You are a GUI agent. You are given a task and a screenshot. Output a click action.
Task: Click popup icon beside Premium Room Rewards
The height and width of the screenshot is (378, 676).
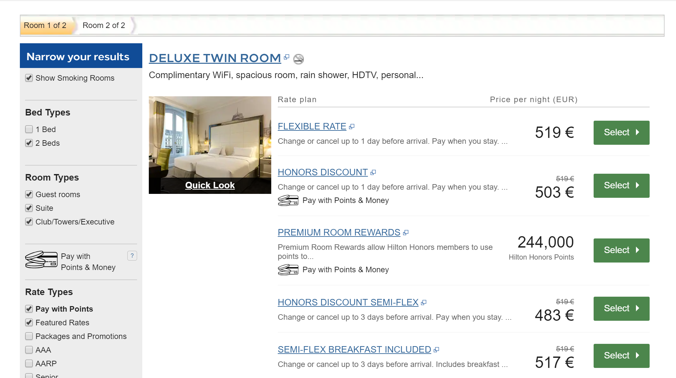click(406, 233)
